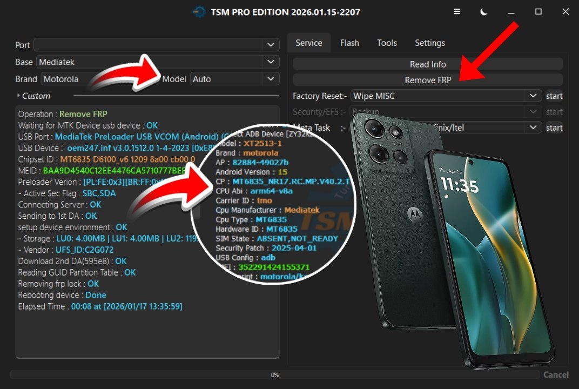Click the 0% progress bar

(275, 374)
